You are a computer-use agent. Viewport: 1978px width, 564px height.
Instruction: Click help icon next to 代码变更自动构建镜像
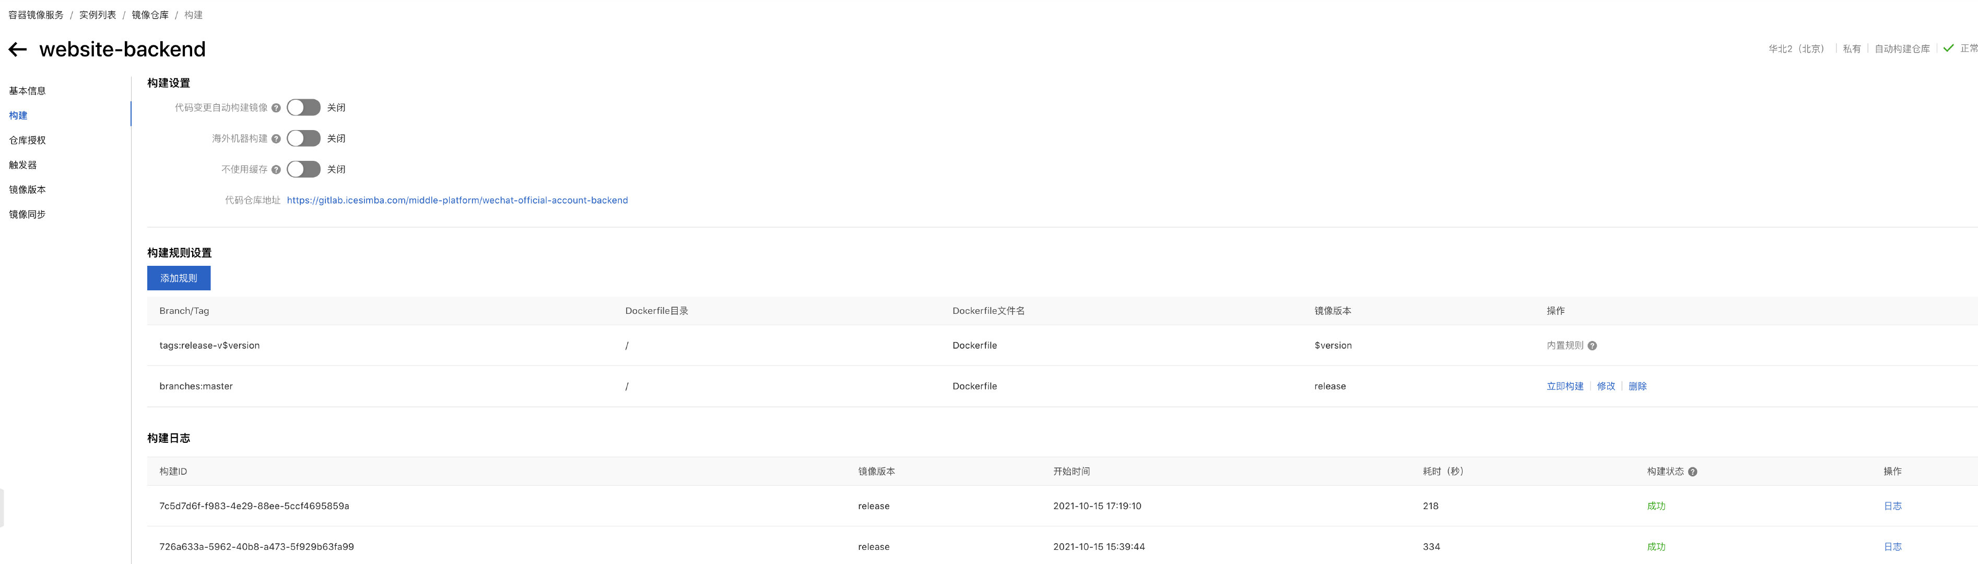coord(276,108)
